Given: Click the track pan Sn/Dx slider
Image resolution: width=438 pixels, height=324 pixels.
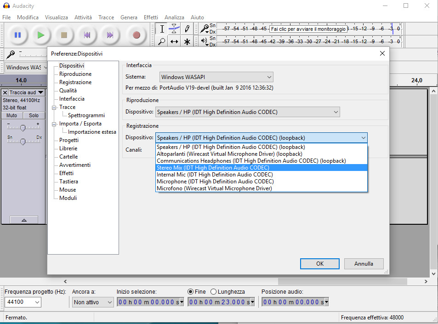Looking at the screenshot, I should click(x=23, y=142).
